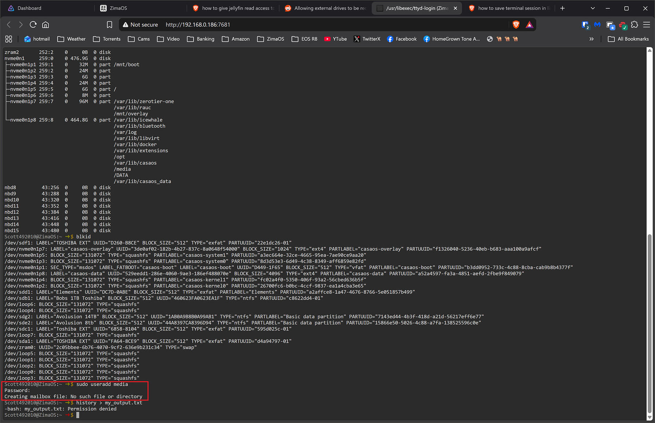Click the scrollbar down arrow
The height and width of the screenshot is (423, 655).
650,417
